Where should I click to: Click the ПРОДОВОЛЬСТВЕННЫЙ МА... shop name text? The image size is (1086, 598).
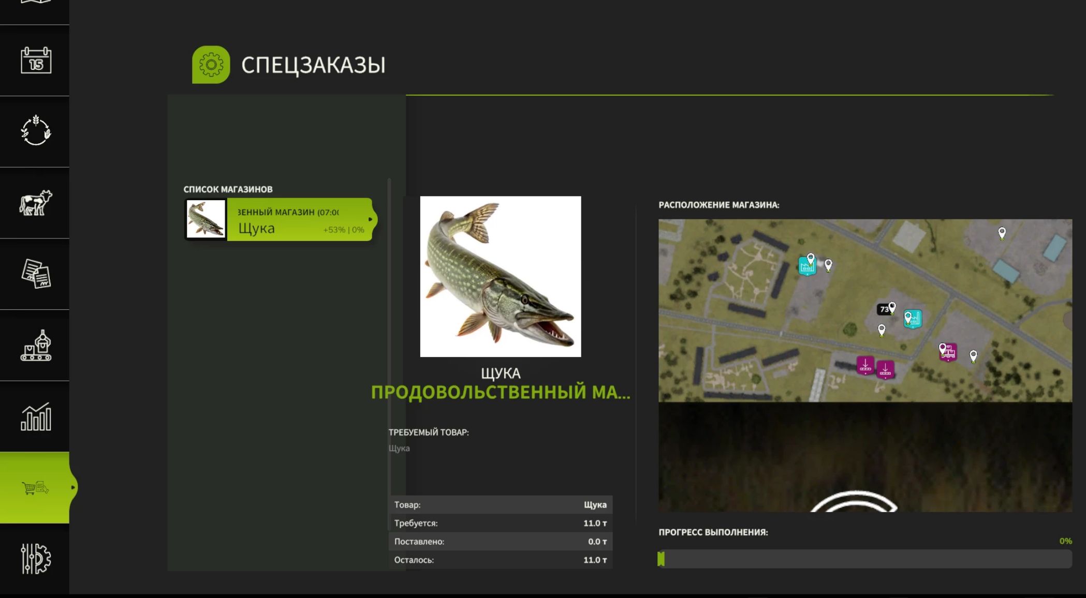[x=501, y=392]
